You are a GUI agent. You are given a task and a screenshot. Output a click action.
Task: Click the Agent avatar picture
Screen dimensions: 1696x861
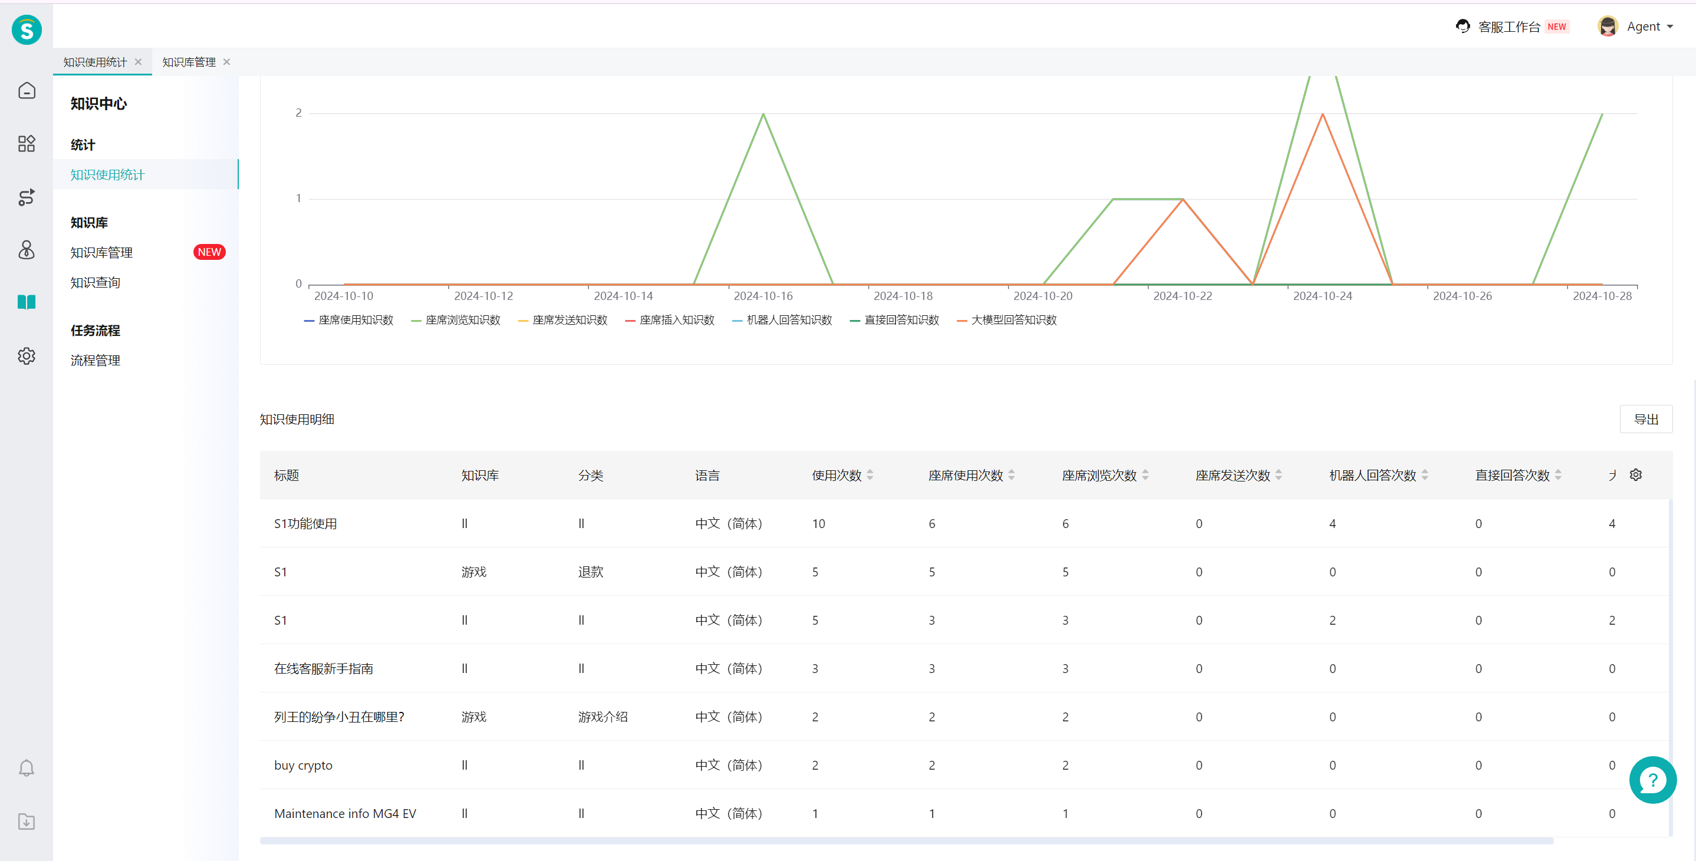pos(1607,27)
